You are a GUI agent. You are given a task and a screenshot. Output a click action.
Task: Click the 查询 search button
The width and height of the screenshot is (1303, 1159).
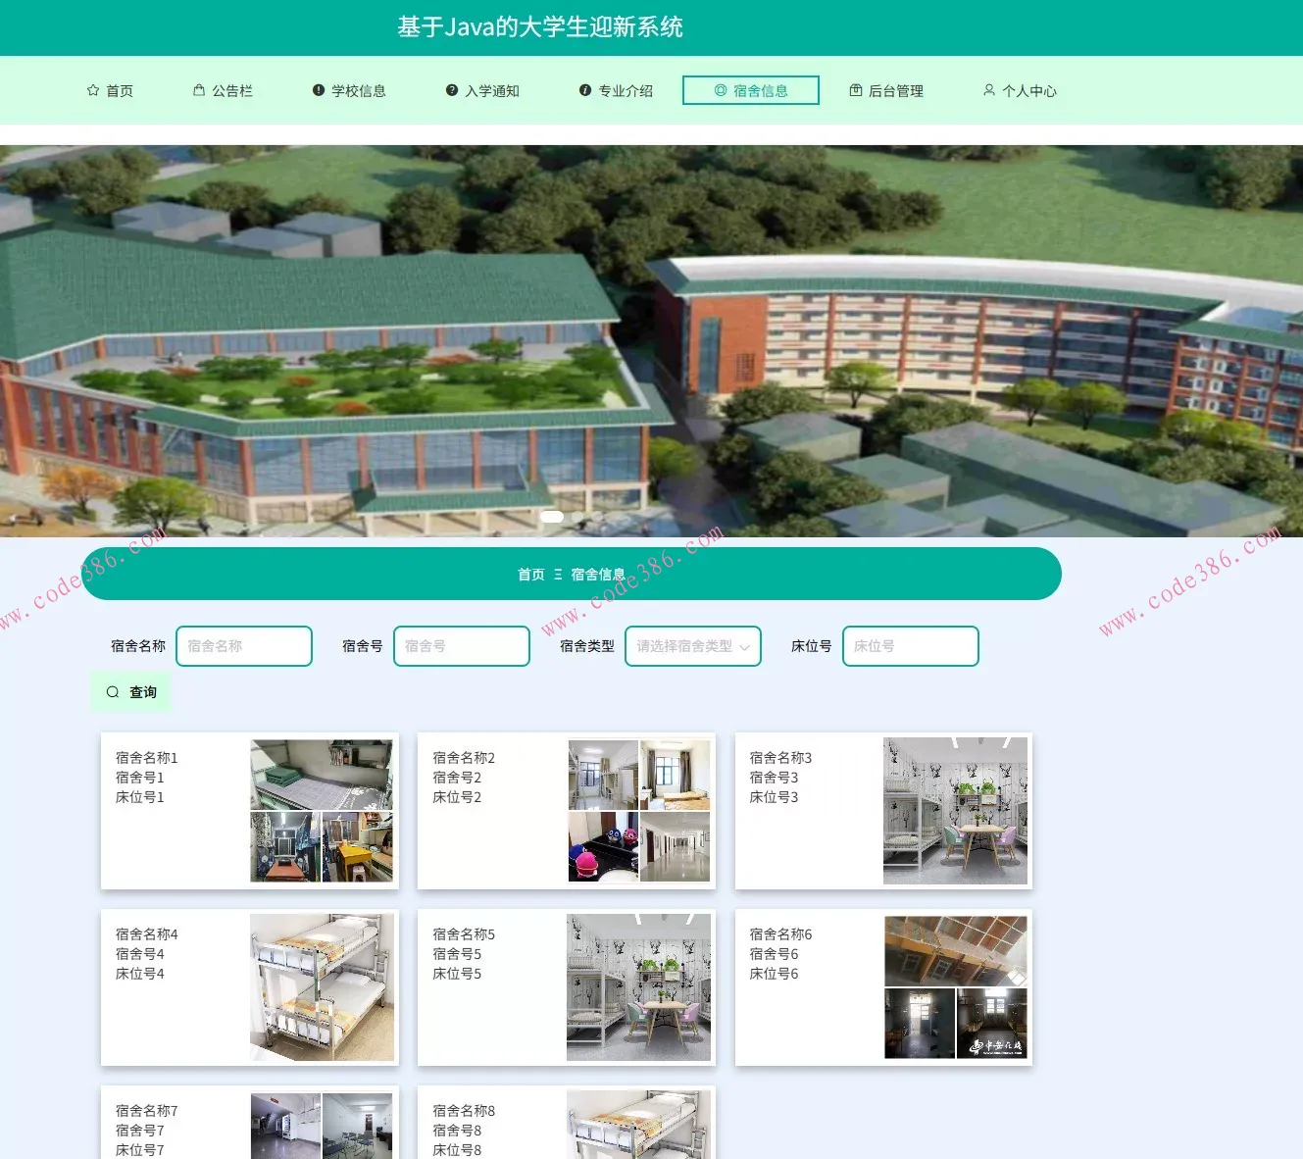tap(131, 692)
